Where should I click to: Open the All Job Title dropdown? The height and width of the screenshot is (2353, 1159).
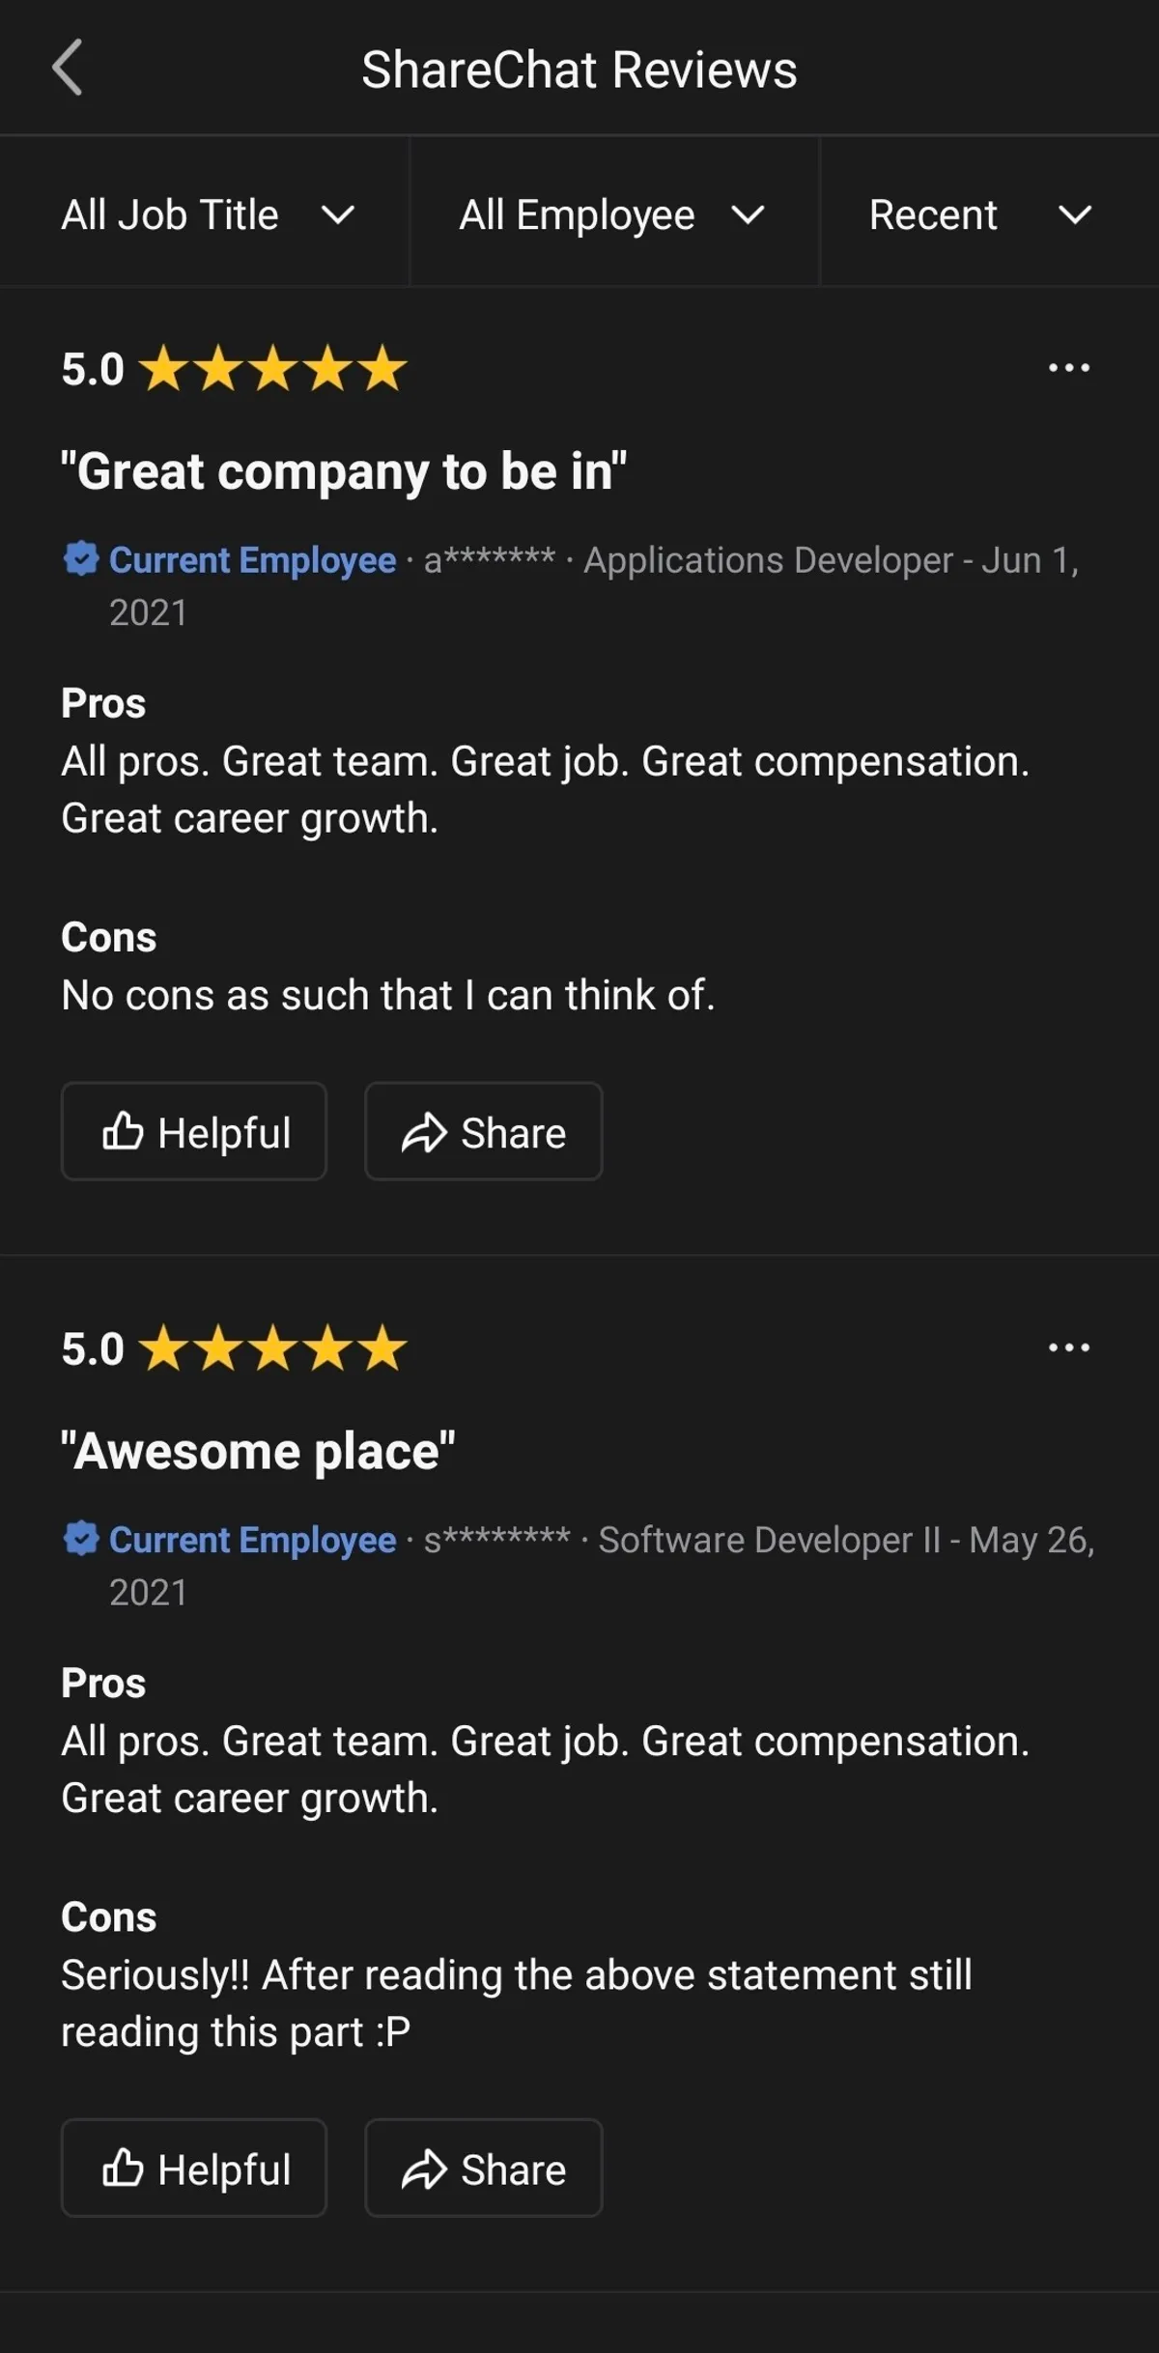coord(206,214)
